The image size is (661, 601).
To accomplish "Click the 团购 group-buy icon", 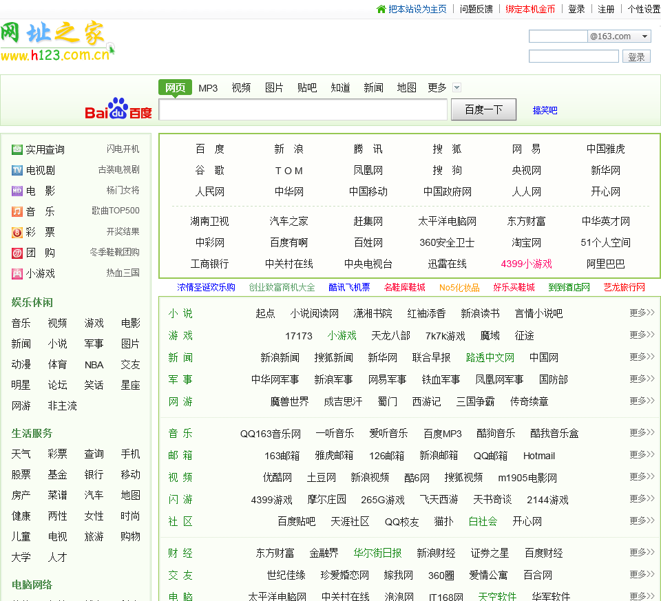I will (17, 253).
